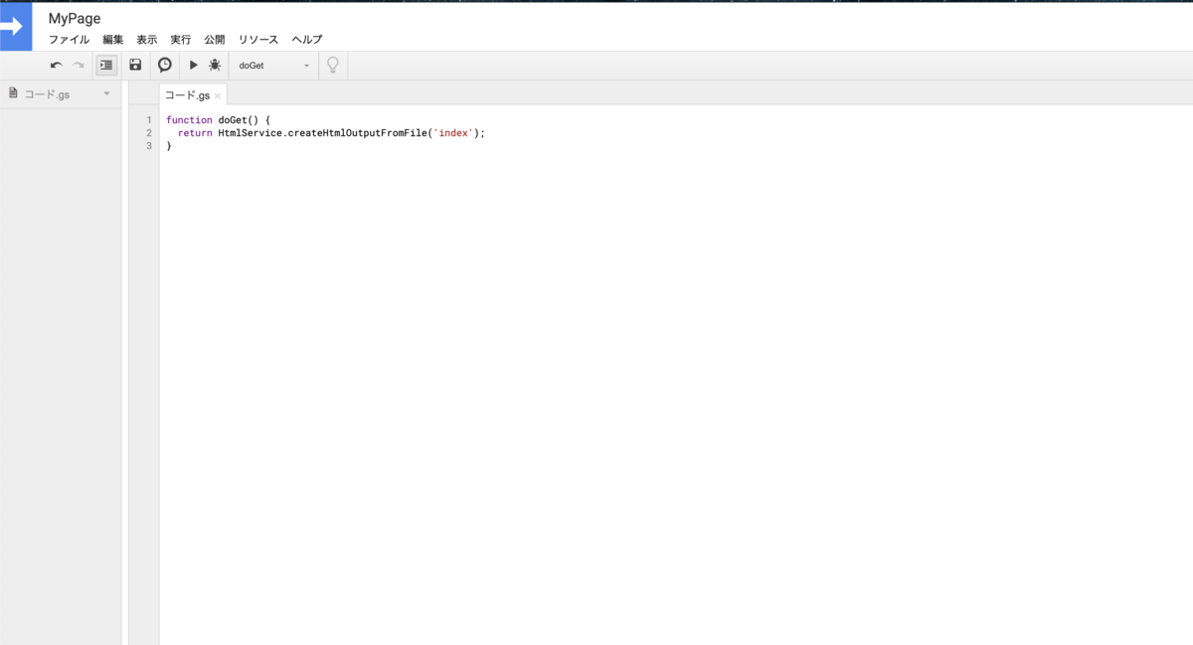Open the ファイル menu
Screen dimensions: 1193x645
[70, 40]
